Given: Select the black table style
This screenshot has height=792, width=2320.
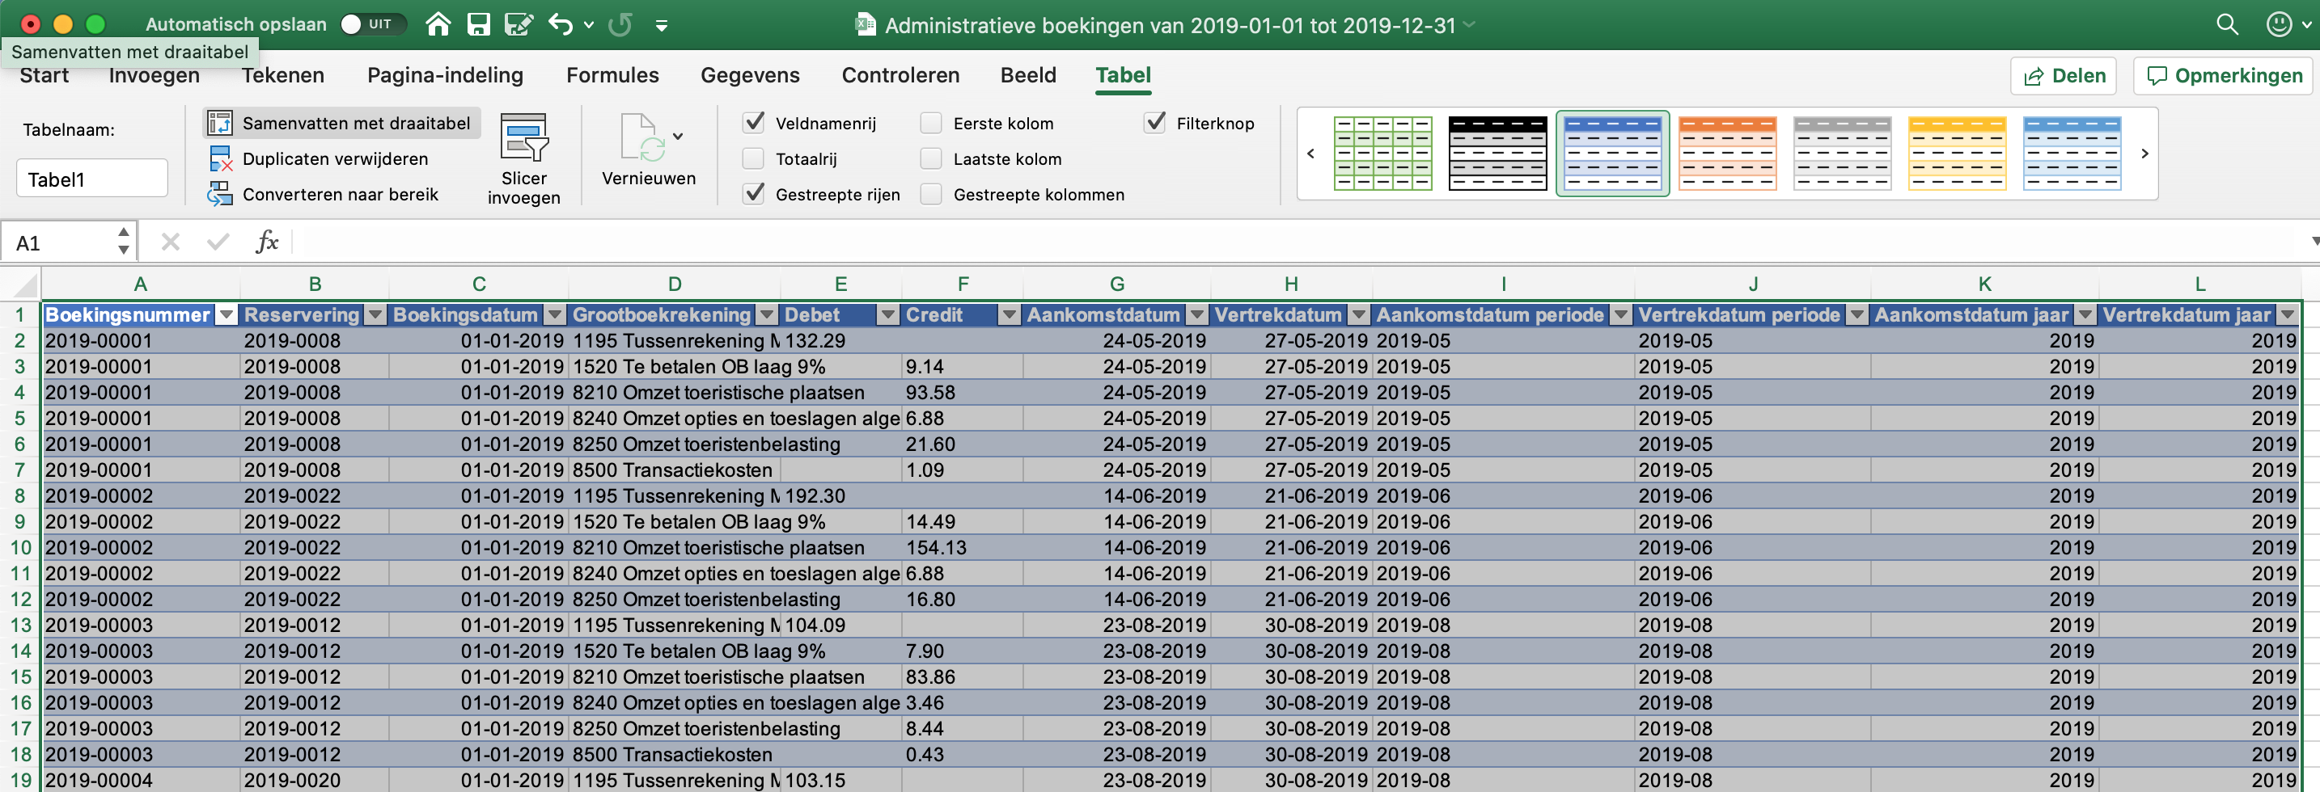Looking at the screenshot, I should tap(1498, 153).
